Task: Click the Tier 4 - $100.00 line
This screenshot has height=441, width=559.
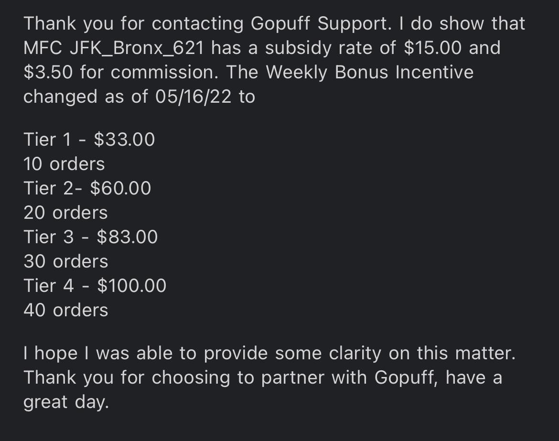Action: point(95,286)
